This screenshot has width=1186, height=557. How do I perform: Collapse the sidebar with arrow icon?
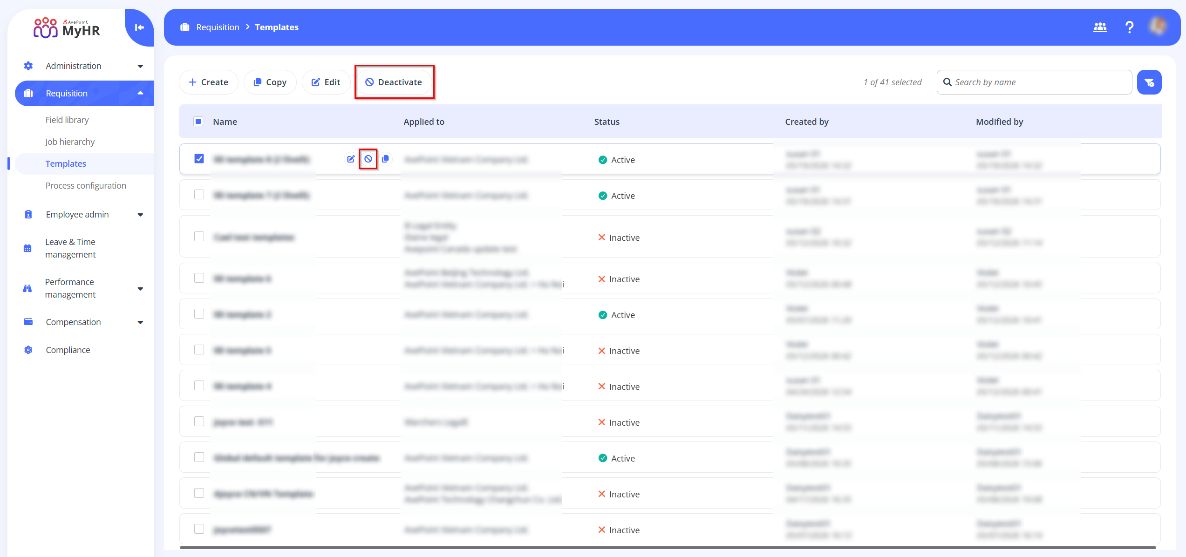click(139, 27)
